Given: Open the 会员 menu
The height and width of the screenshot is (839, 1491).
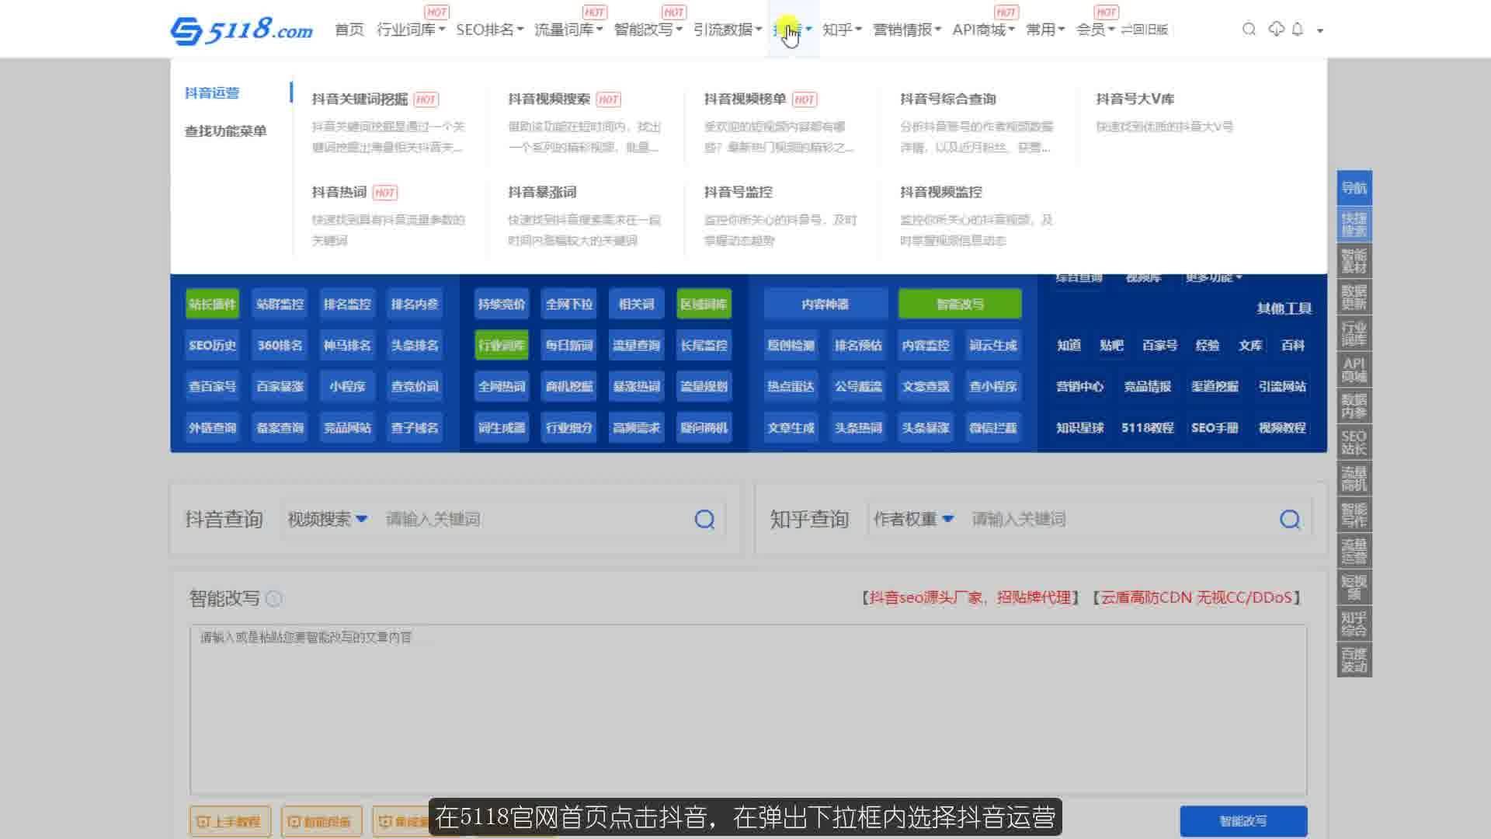Looking at the screenshot, I should pos(1096,30).
